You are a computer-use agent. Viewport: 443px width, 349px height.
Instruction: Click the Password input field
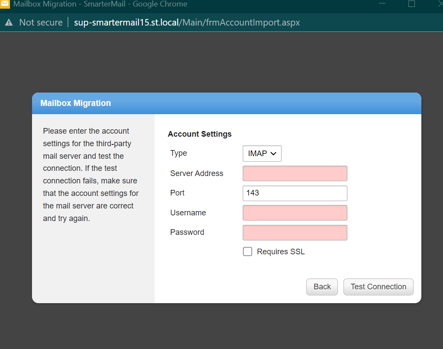(295, 233)
